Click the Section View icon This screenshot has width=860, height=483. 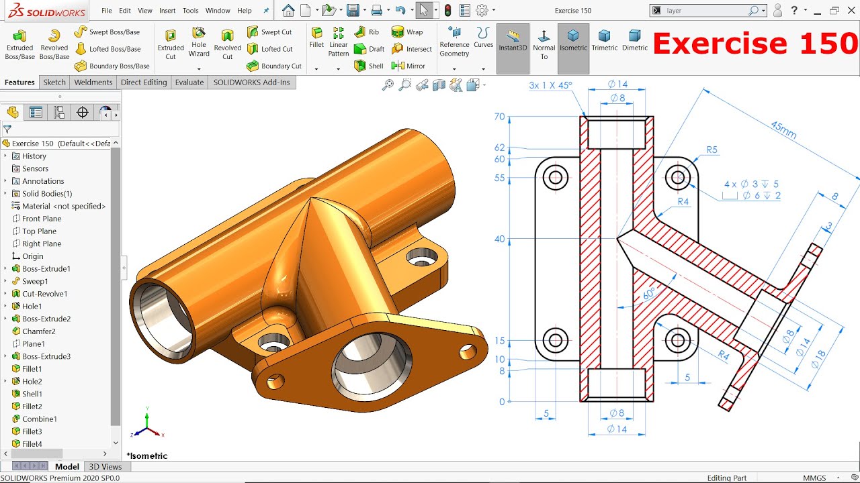[439, 85]
